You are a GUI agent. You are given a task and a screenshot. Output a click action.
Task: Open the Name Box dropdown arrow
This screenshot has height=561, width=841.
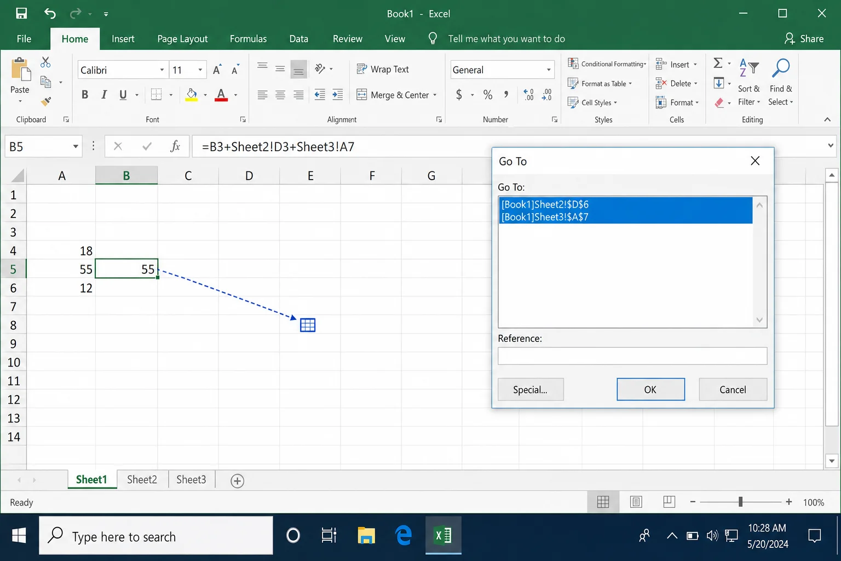[x=76, y=147]
